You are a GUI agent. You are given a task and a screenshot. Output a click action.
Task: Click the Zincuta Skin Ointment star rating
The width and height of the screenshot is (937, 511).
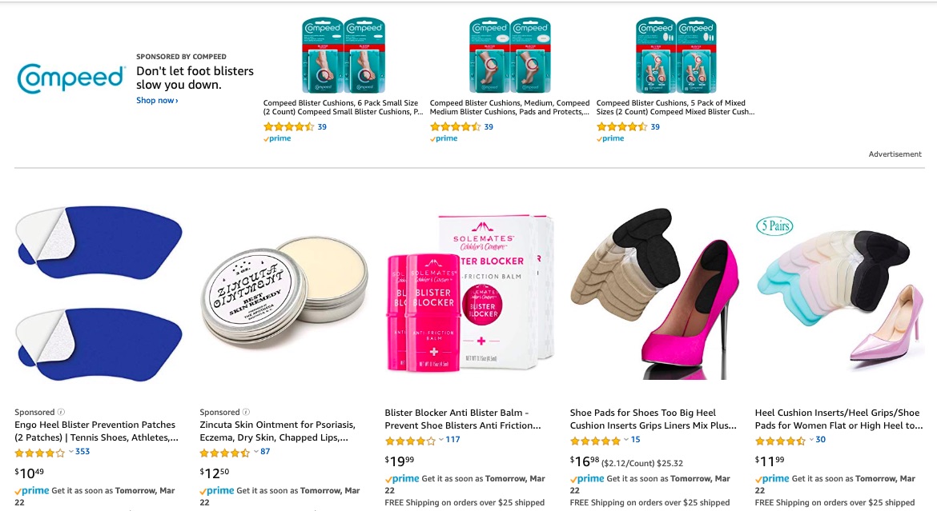click(225, 453)
